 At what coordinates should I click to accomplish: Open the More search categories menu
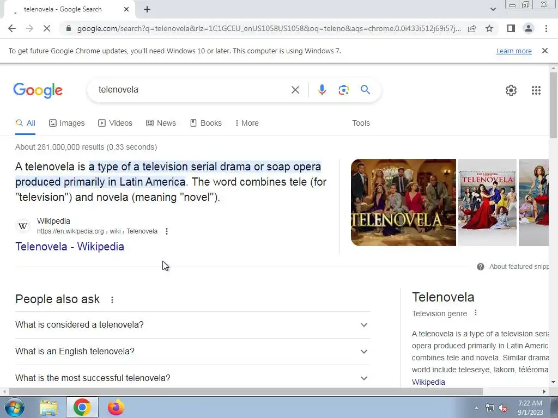coord(247,123)
